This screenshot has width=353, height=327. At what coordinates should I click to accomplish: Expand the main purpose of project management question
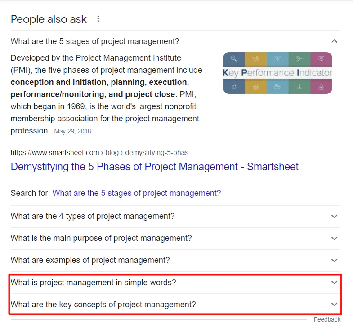(175, 238)
